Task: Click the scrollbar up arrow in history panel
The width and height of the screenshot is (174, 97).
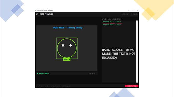Action: tap(137, 21)
